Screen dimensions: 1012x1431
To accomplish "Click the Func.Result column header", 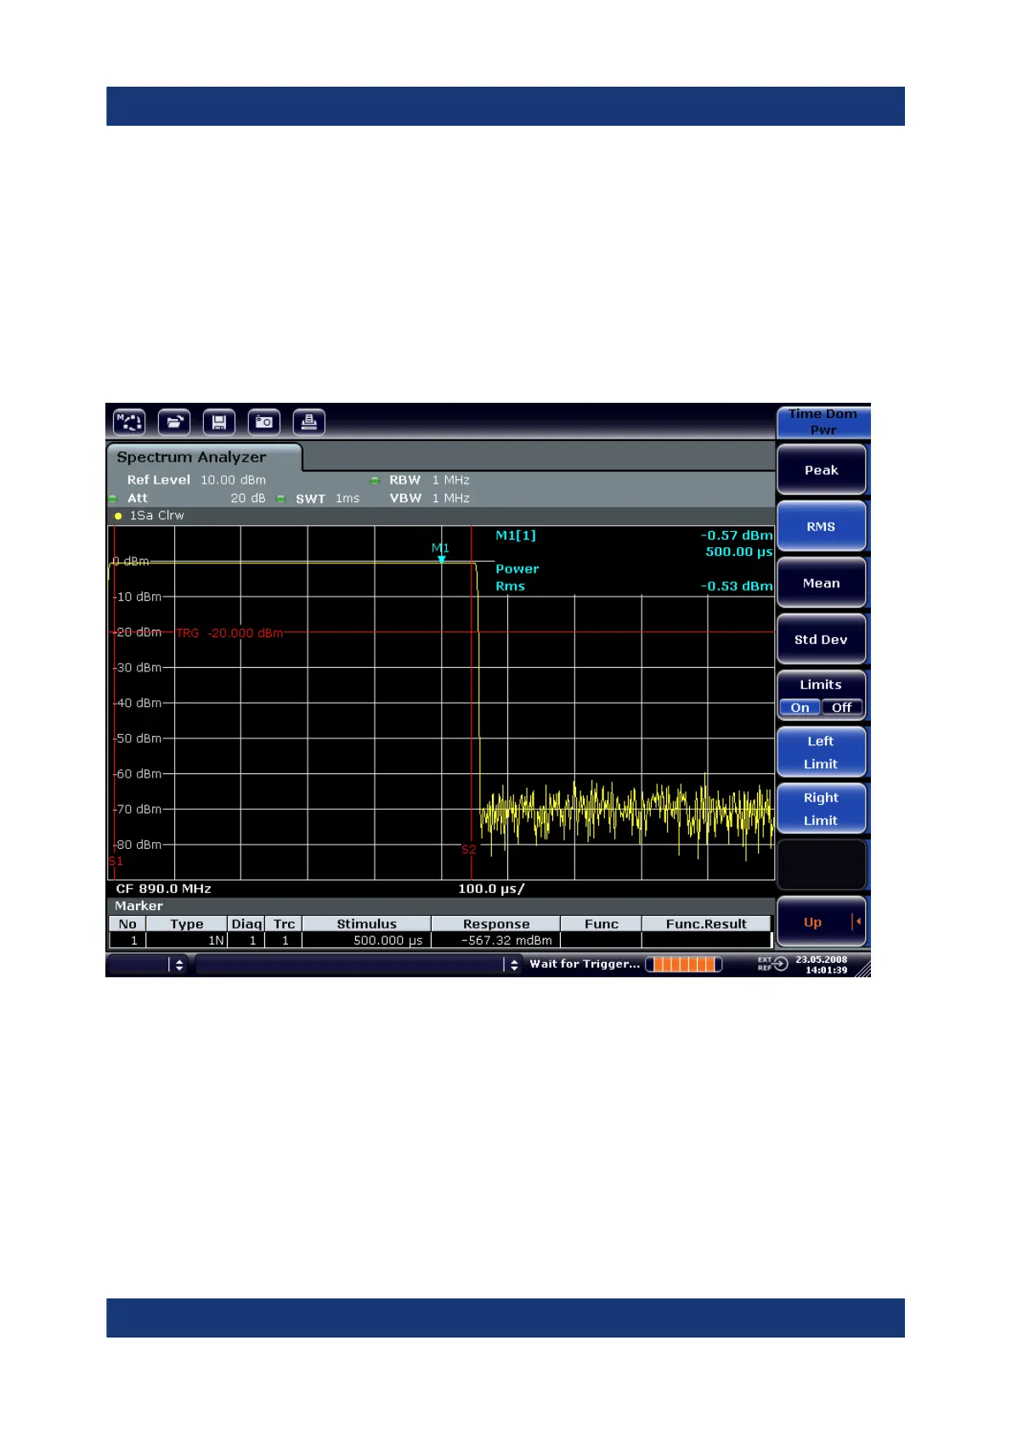I will click(706, 924).
